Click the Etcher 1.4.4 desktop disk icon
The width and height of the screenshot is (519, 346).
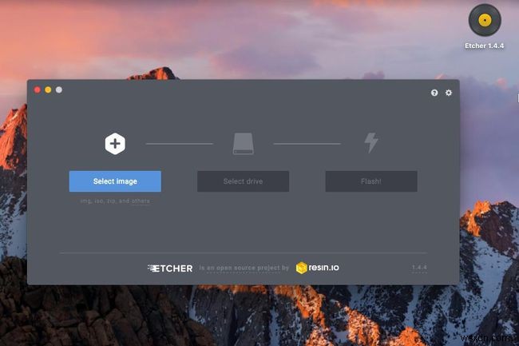pos(485,20)
